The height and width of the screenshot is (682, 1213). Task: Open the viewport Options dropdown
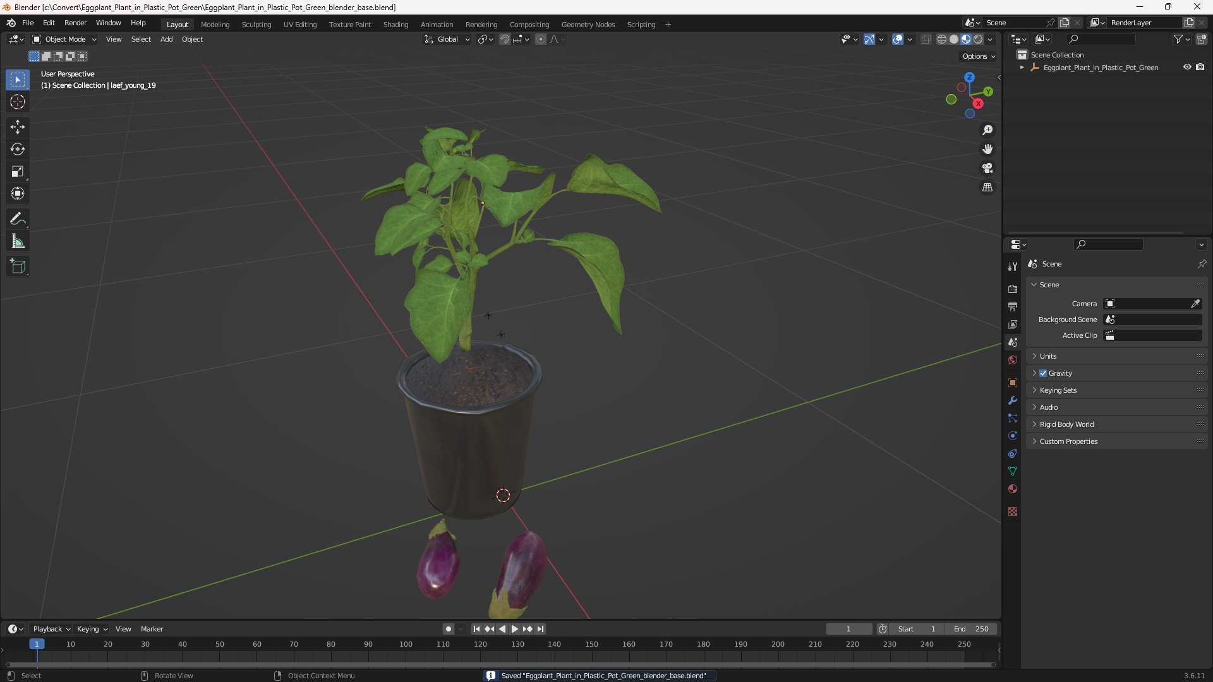click(979, 56)
